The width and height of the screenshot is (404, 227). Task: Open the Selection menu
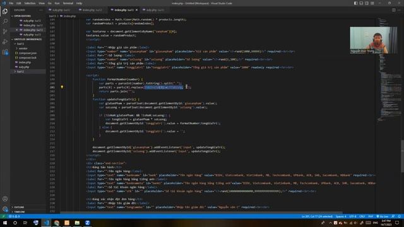tap(30, 3)
